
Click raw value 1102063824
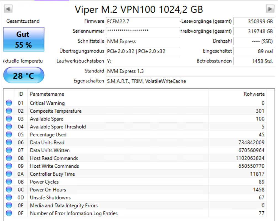coord(250,158)
